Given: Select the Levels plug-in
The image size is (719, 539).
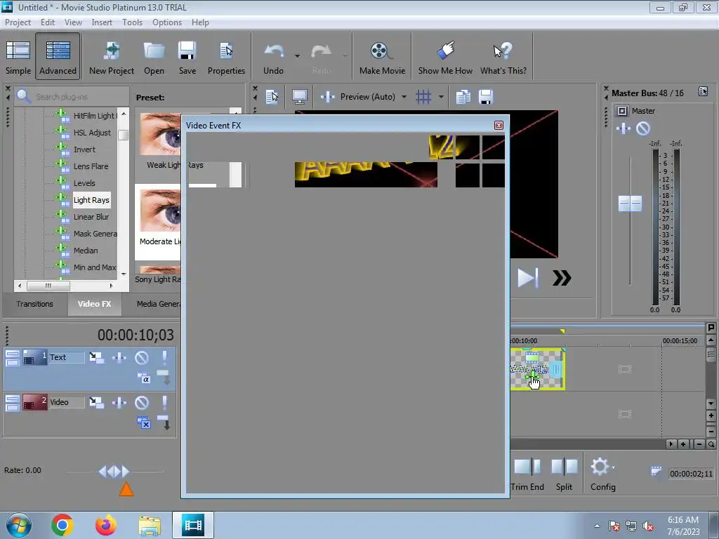Looking at the screenshot, I should tap(84, 183).
